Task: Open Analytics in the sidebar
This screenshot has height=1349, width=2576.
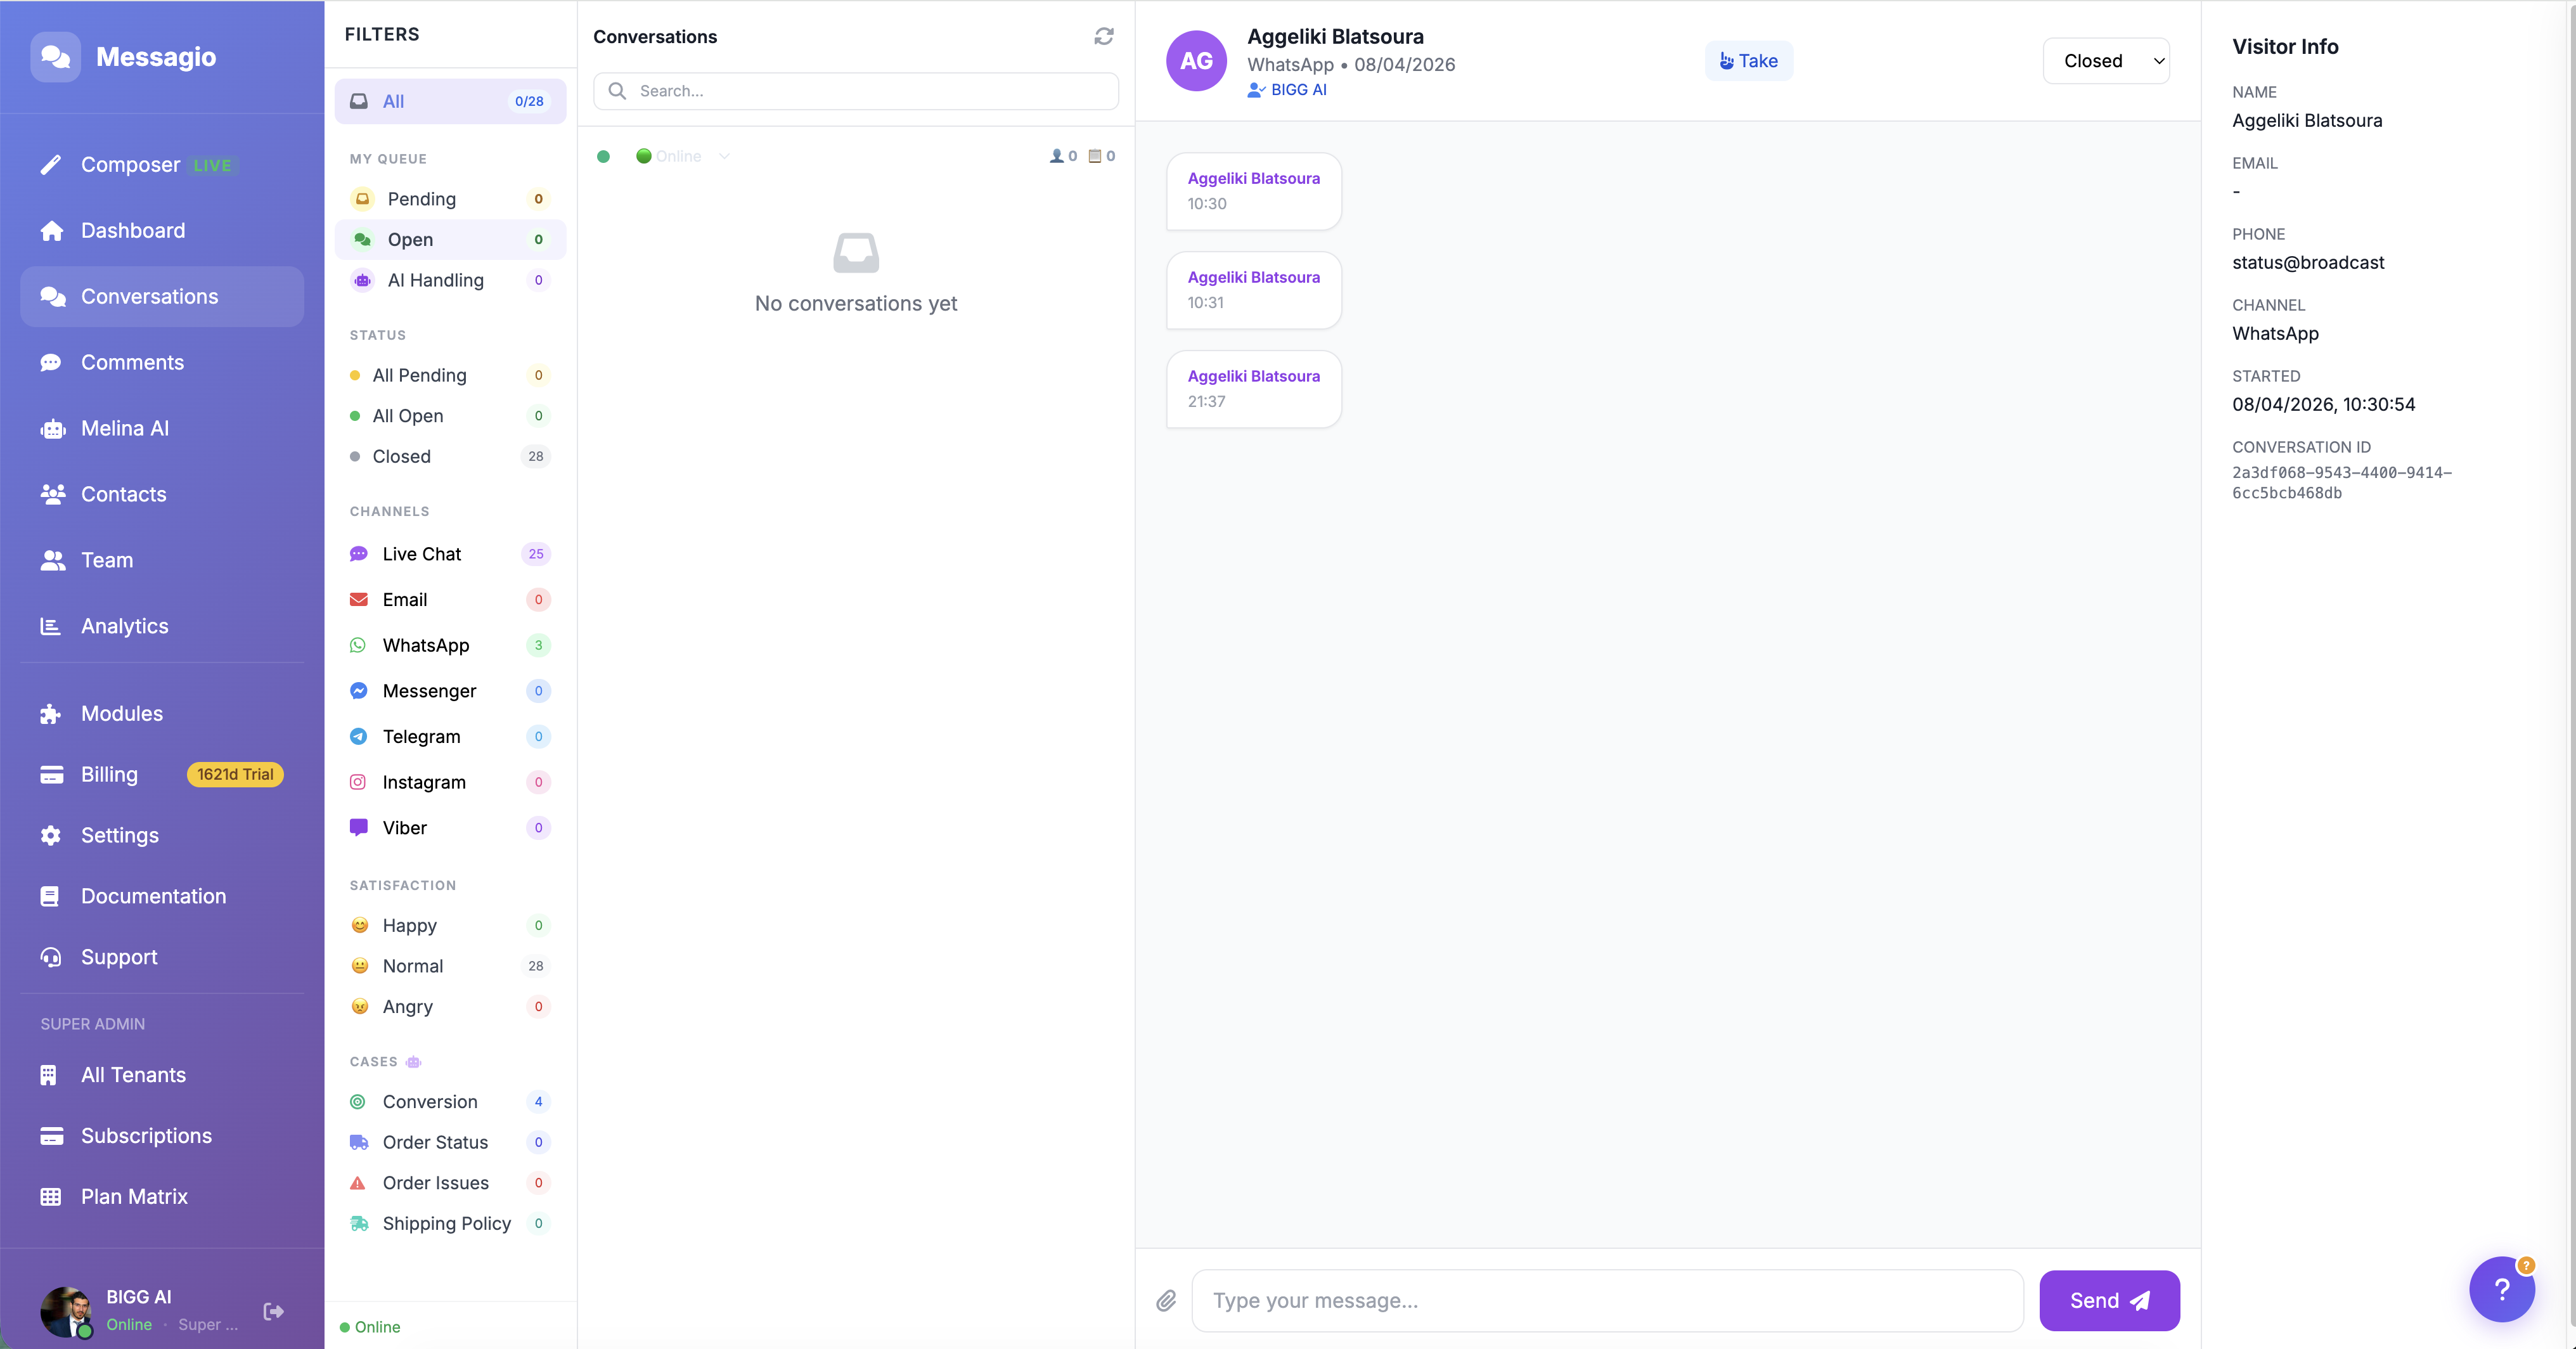Action: 125,626
